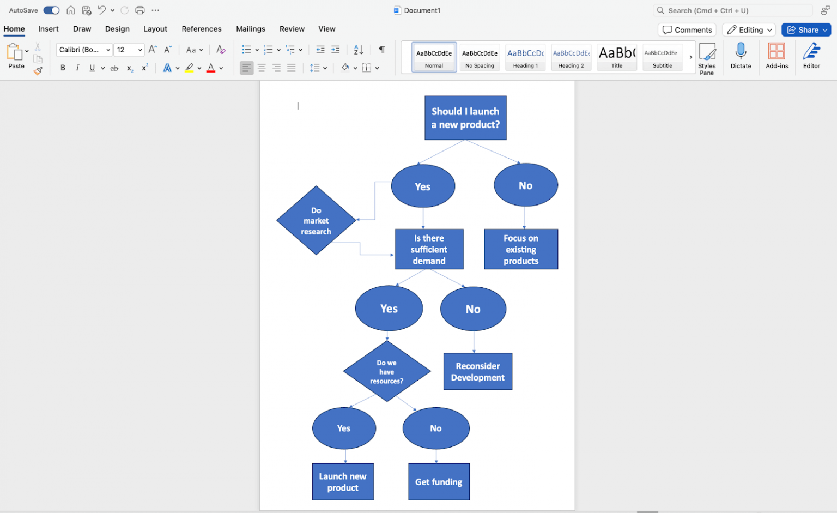Select the strikethrough icon

tap(114, 68)
